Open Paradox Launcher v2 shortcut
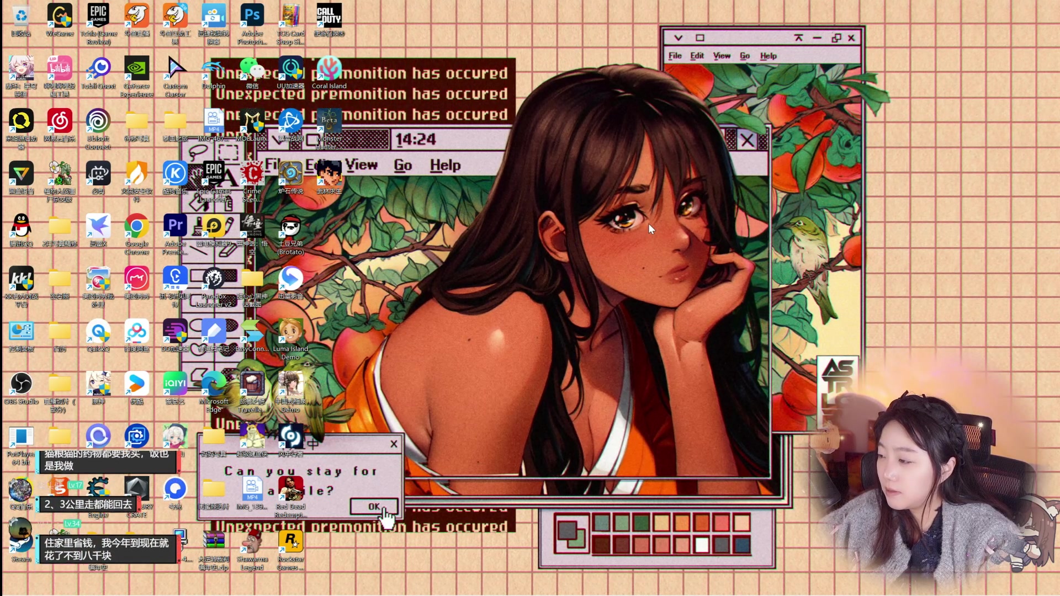Image resolution: width=1060 pixels, height=596 pixels. [214, 286]
